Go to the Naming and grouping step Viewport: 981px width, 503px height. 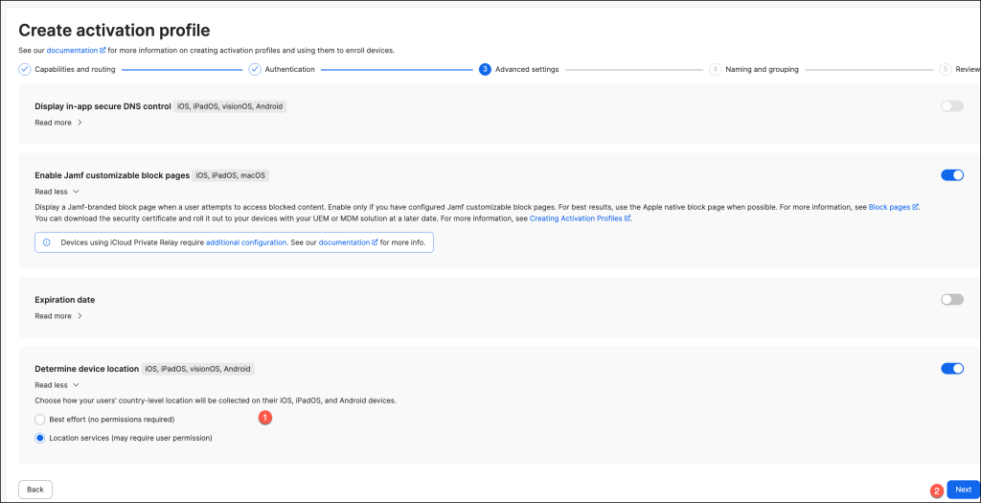pos(762,69)
